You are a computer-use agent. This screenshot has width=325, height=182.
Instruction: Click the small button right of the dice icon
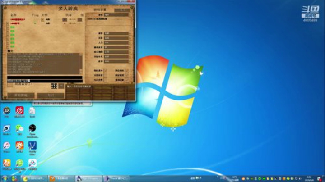[x=61, y=86]
